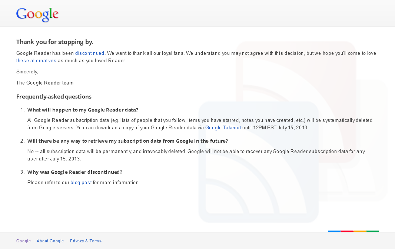
Task: Click the red segment of the color bar
Action: pos(347,231)
